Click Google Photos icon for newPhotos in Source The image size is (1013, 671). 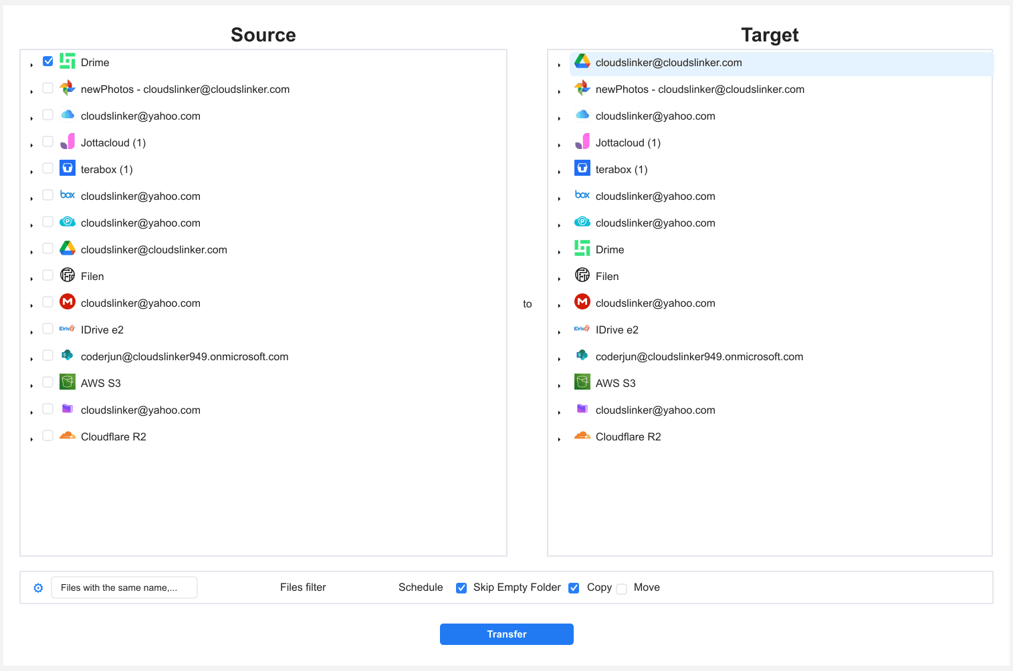point(68,88)
